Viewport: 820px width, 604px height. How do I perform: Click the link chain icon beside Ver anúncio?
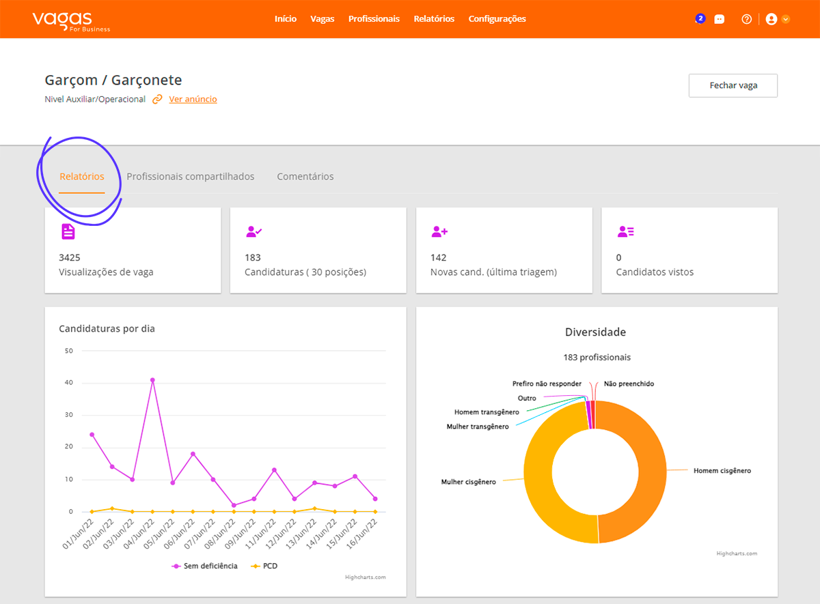click(x=158, y=99)
